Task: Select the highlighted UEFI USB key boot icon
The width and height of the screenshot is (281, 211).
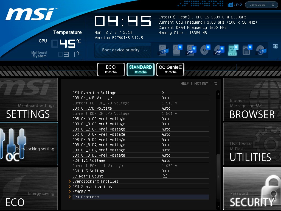Action: (233, 50)
